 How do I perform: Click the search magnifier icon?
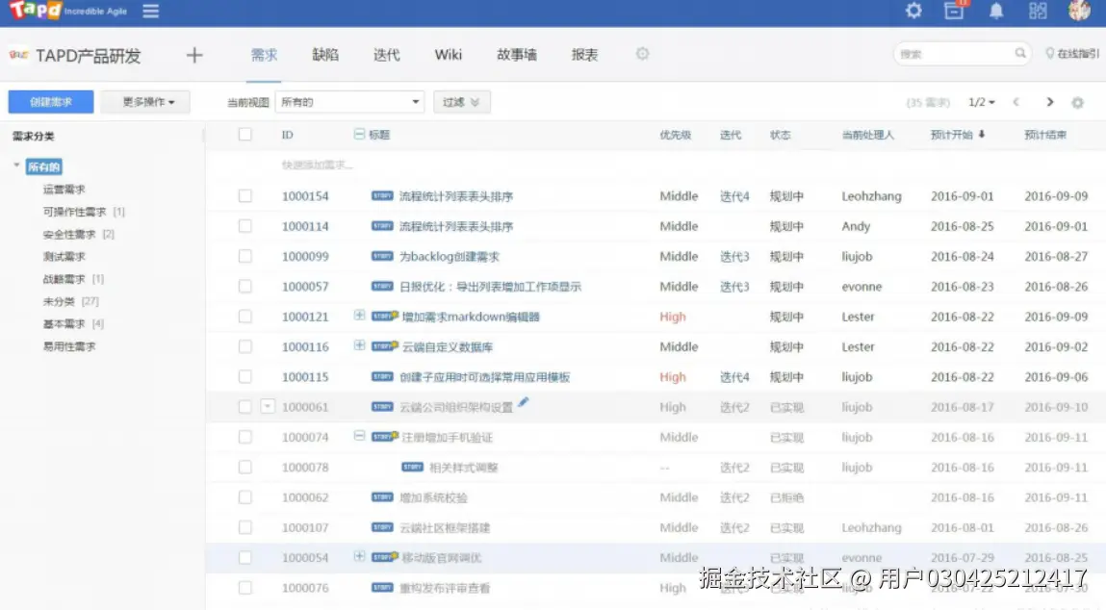point(1020,53)
